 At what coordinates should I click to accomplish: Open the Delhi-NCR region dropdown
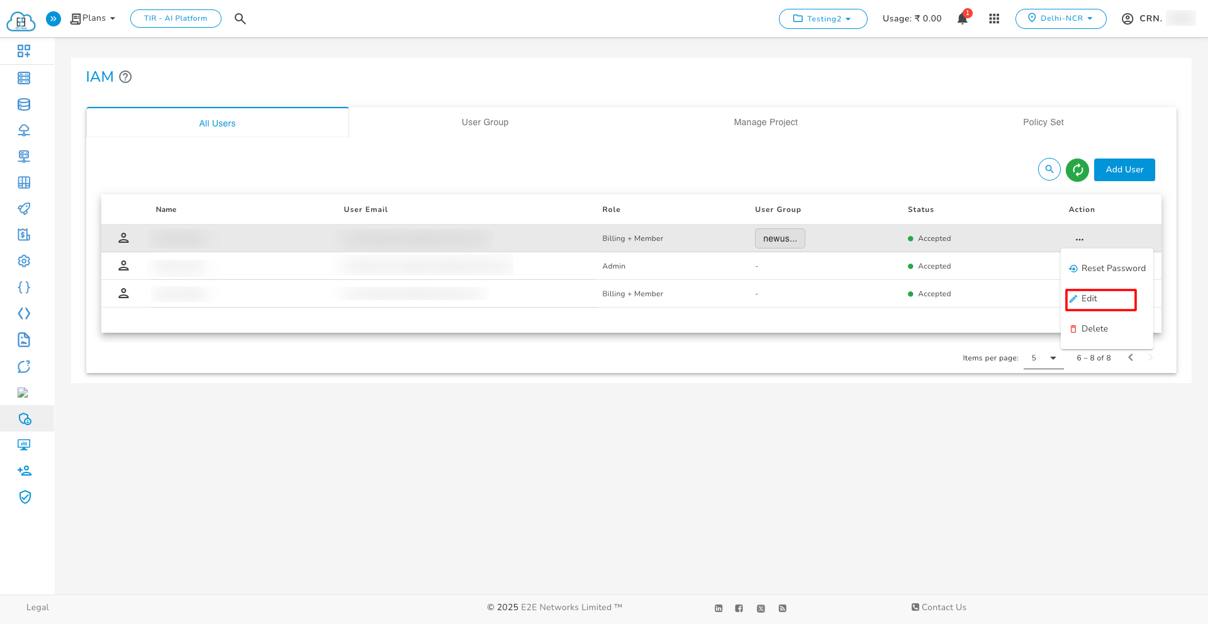[1060, 19]
